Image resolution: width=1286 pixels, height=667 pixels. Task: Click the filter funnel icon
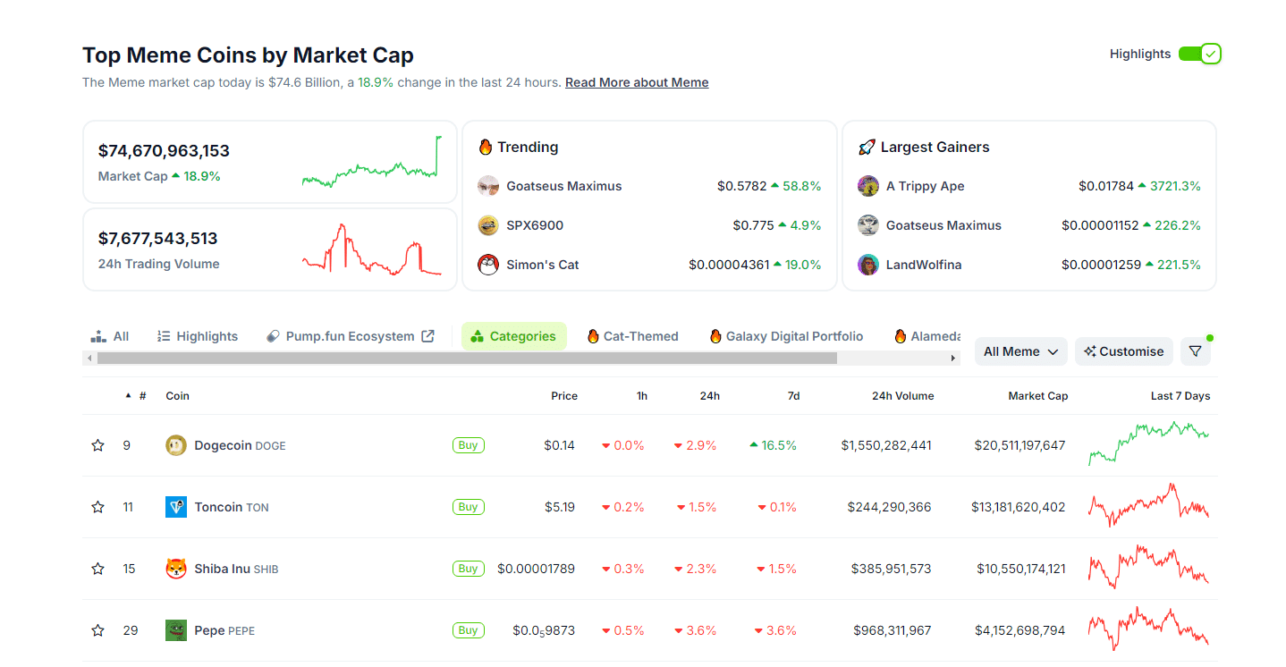point(1195,351)
